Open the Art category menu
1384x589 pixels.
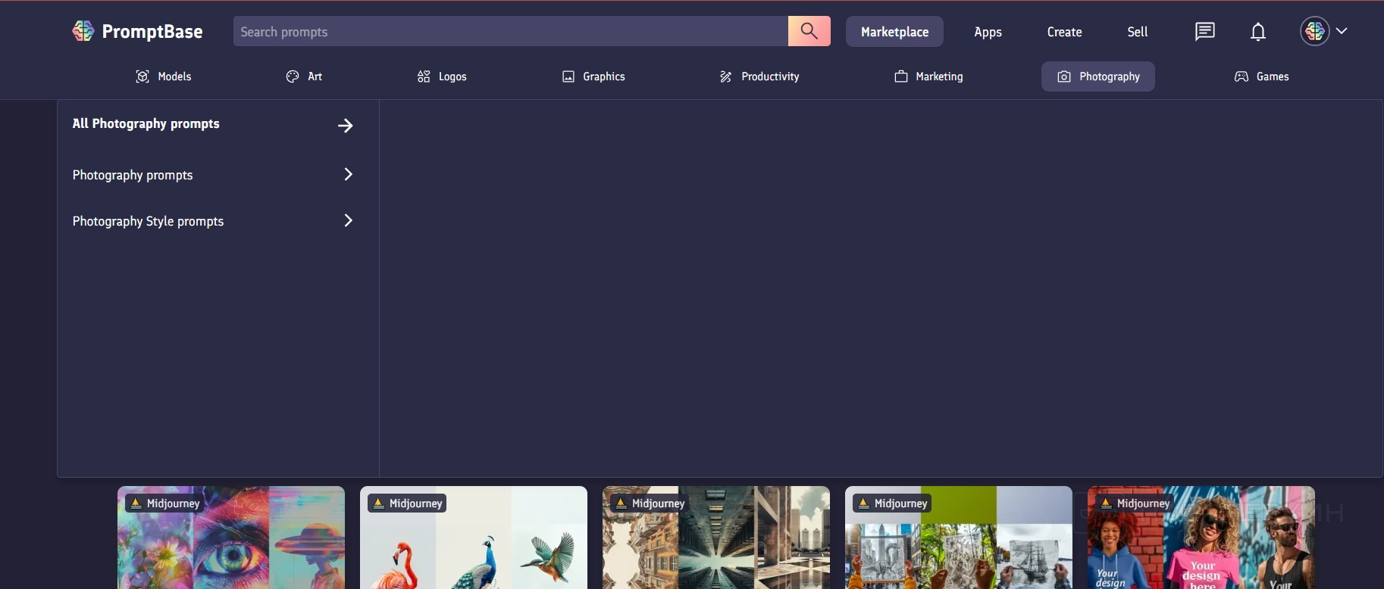pyautogui.click(x=304, y=76)
